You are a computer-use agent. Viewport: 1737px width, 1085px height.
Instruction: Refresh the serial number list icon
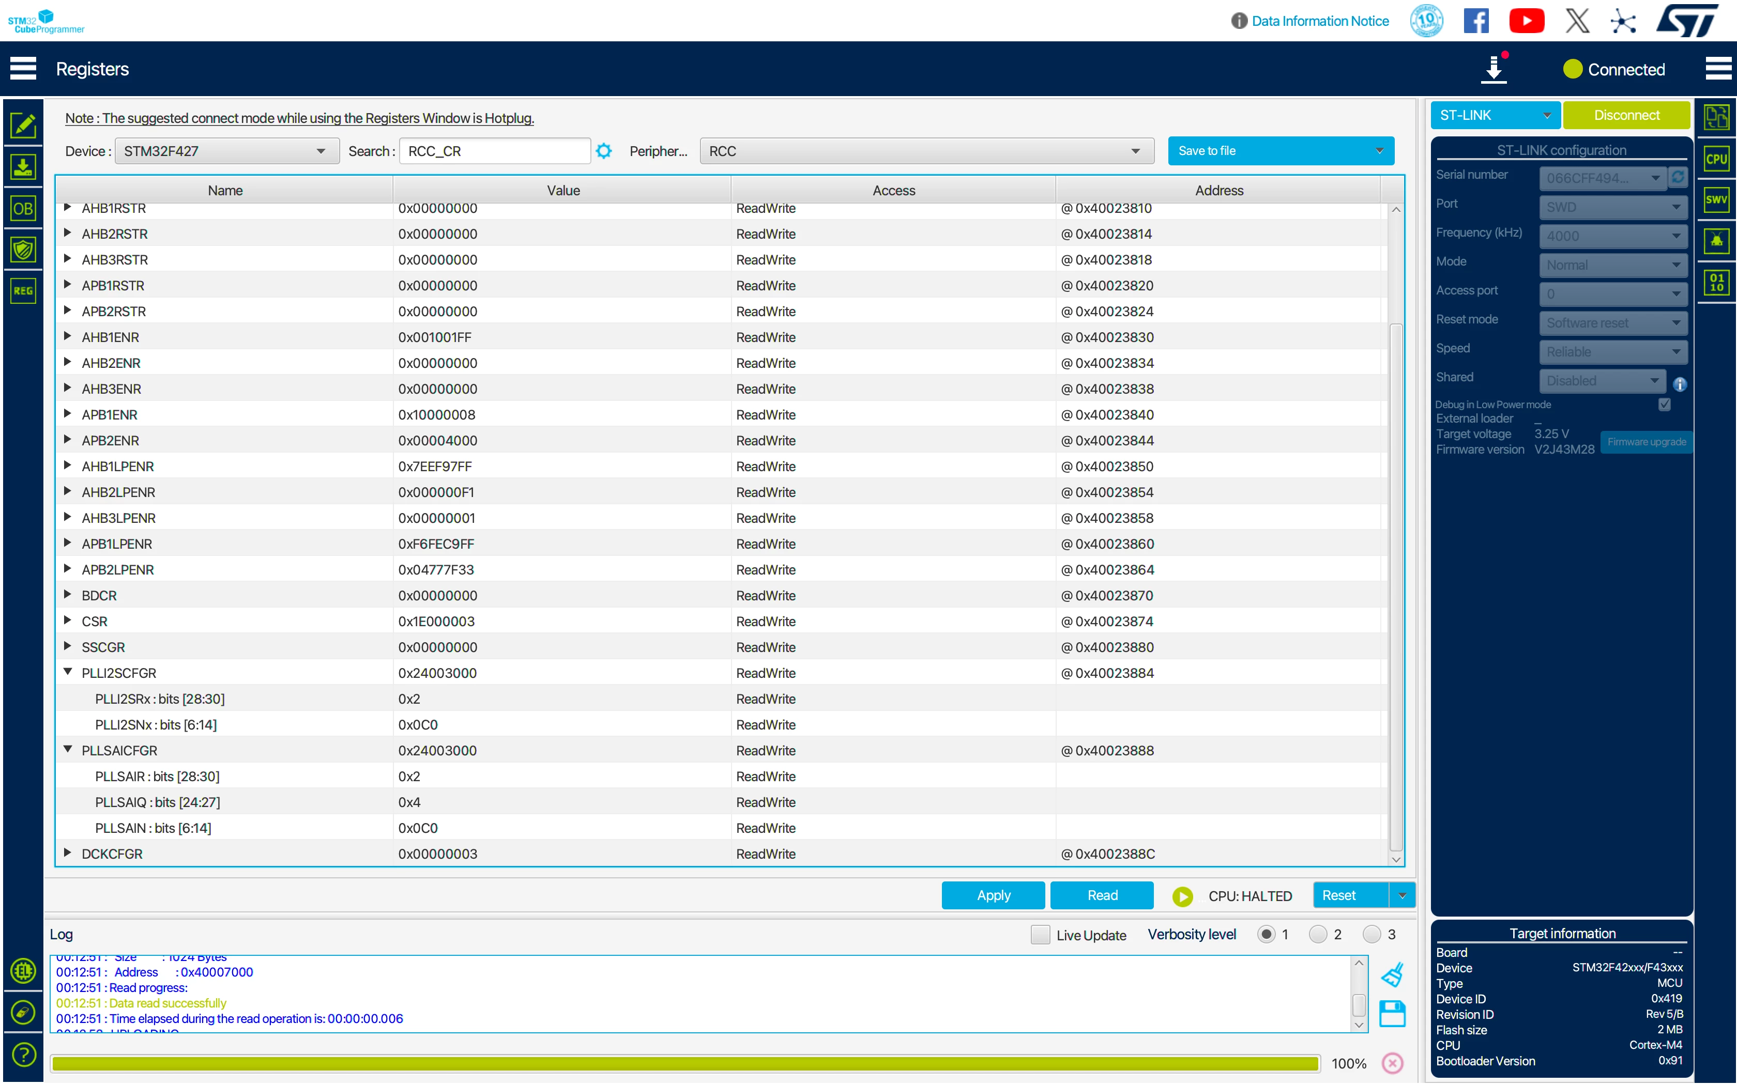[x=1678, y=177]
